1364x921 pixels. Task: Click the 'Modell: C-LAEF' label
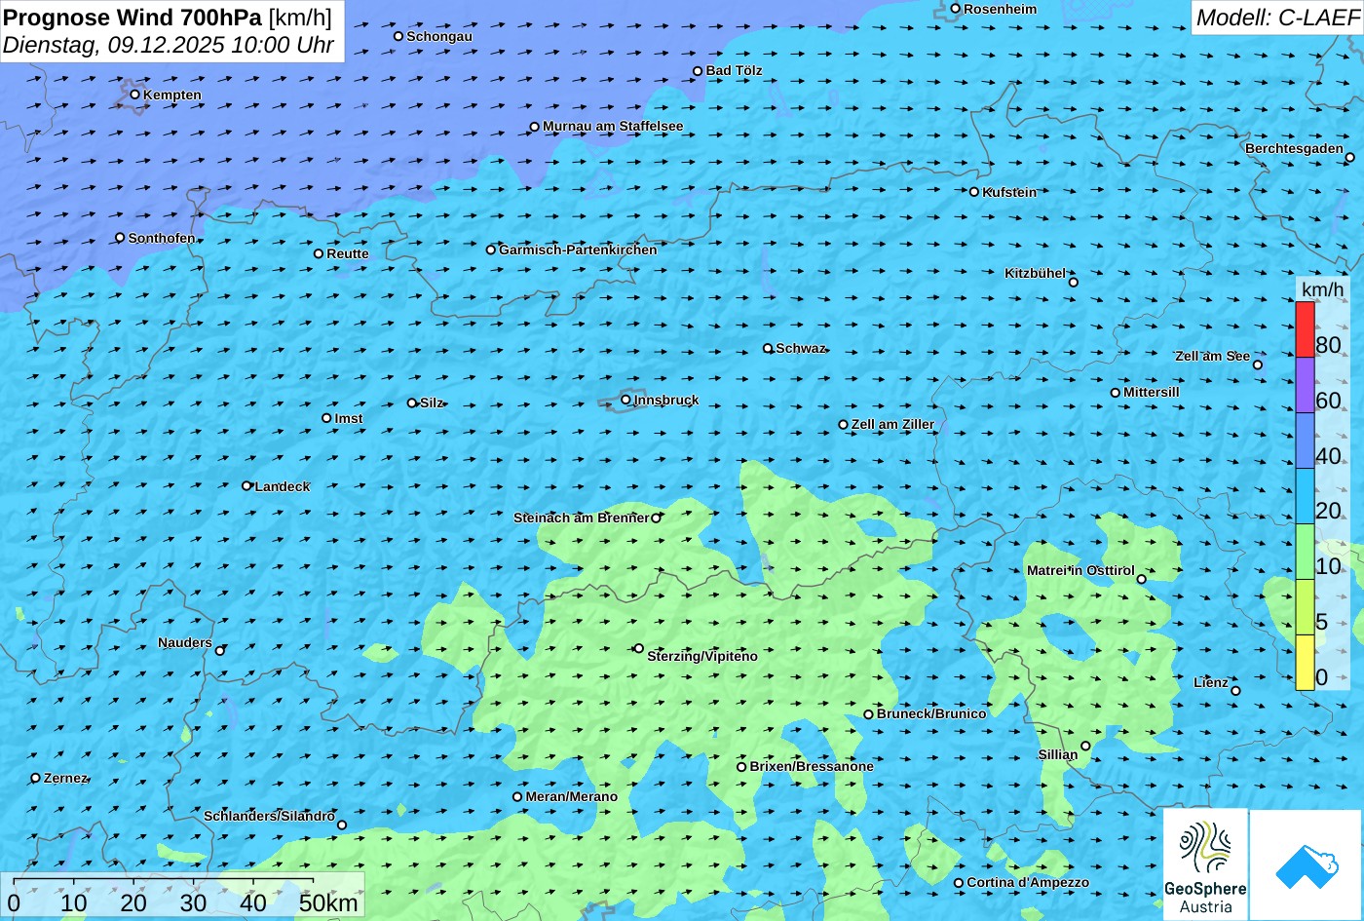click(1276, 17)
